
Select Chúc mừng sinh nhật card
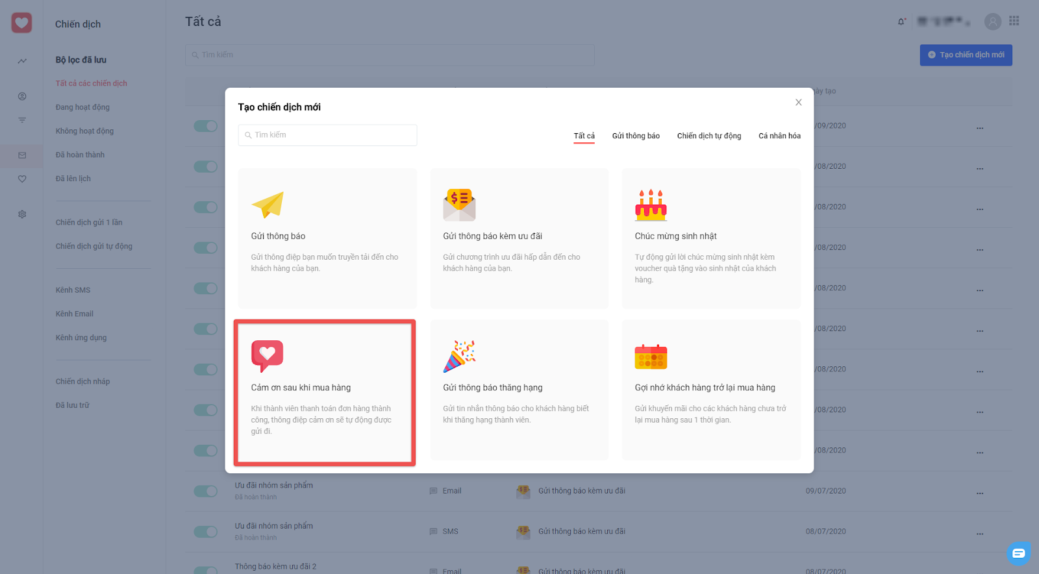tap(711, 238)
